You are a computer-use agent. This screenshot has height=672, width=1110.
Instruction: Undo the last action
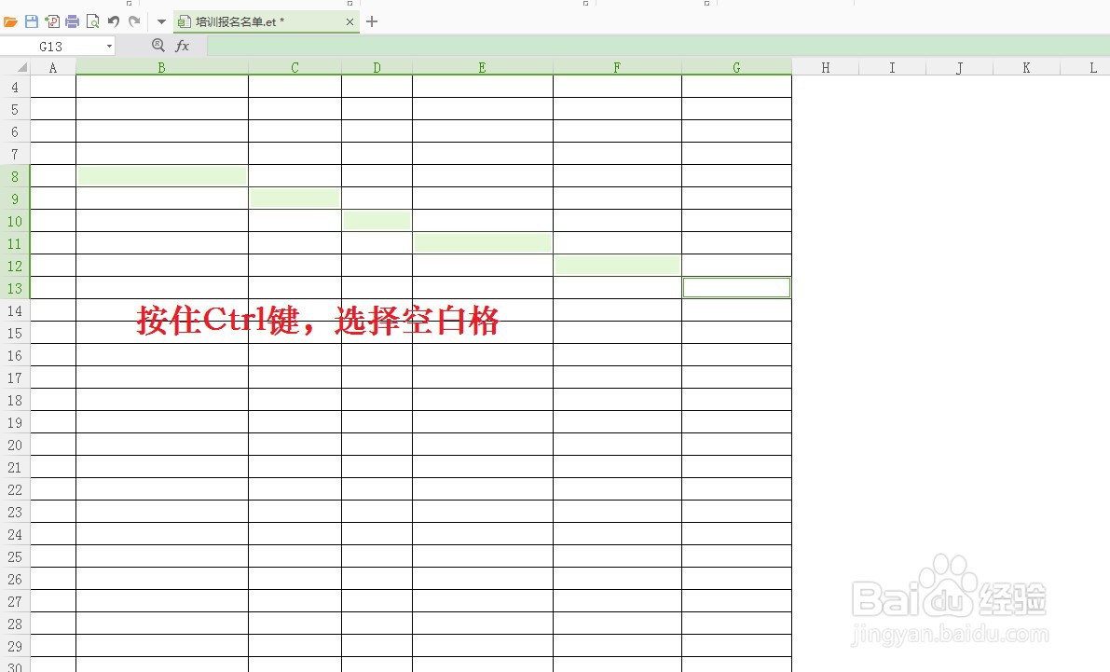tap(114, 21)
